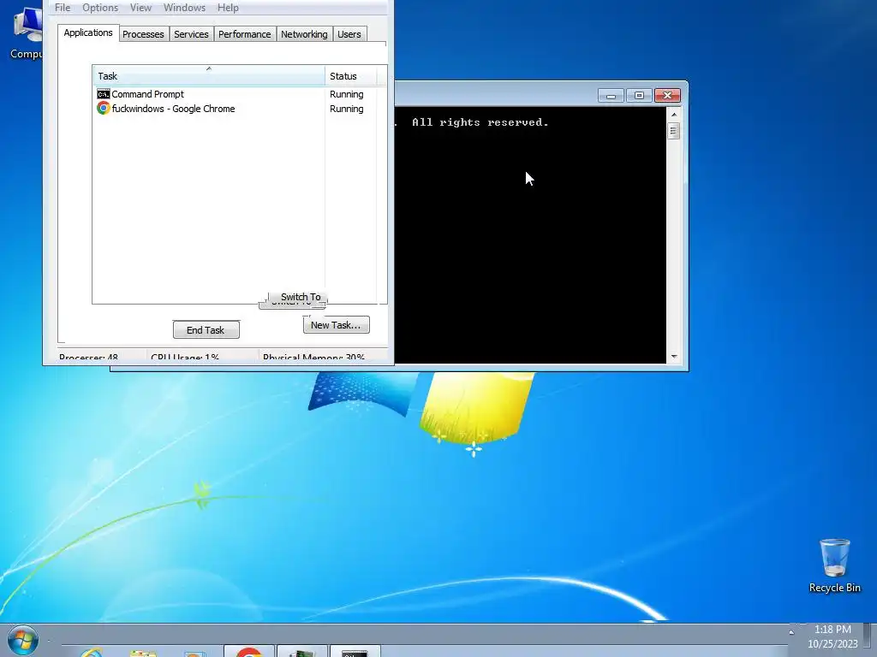Sort by the Task column header

(208, 76)
